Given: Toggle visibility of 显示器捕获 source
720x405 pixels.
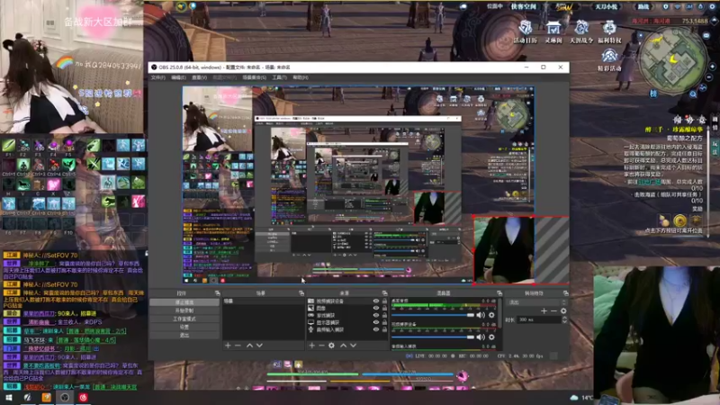Looking at the screenshot, I should pos(376,322).
